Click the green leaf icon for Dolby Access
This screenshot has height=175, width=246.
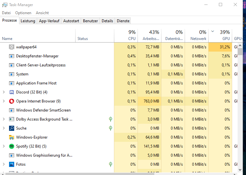point(110,119)
